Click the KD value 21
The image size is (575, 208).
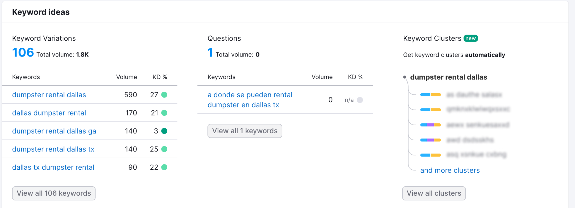click(x=154, y=113)
